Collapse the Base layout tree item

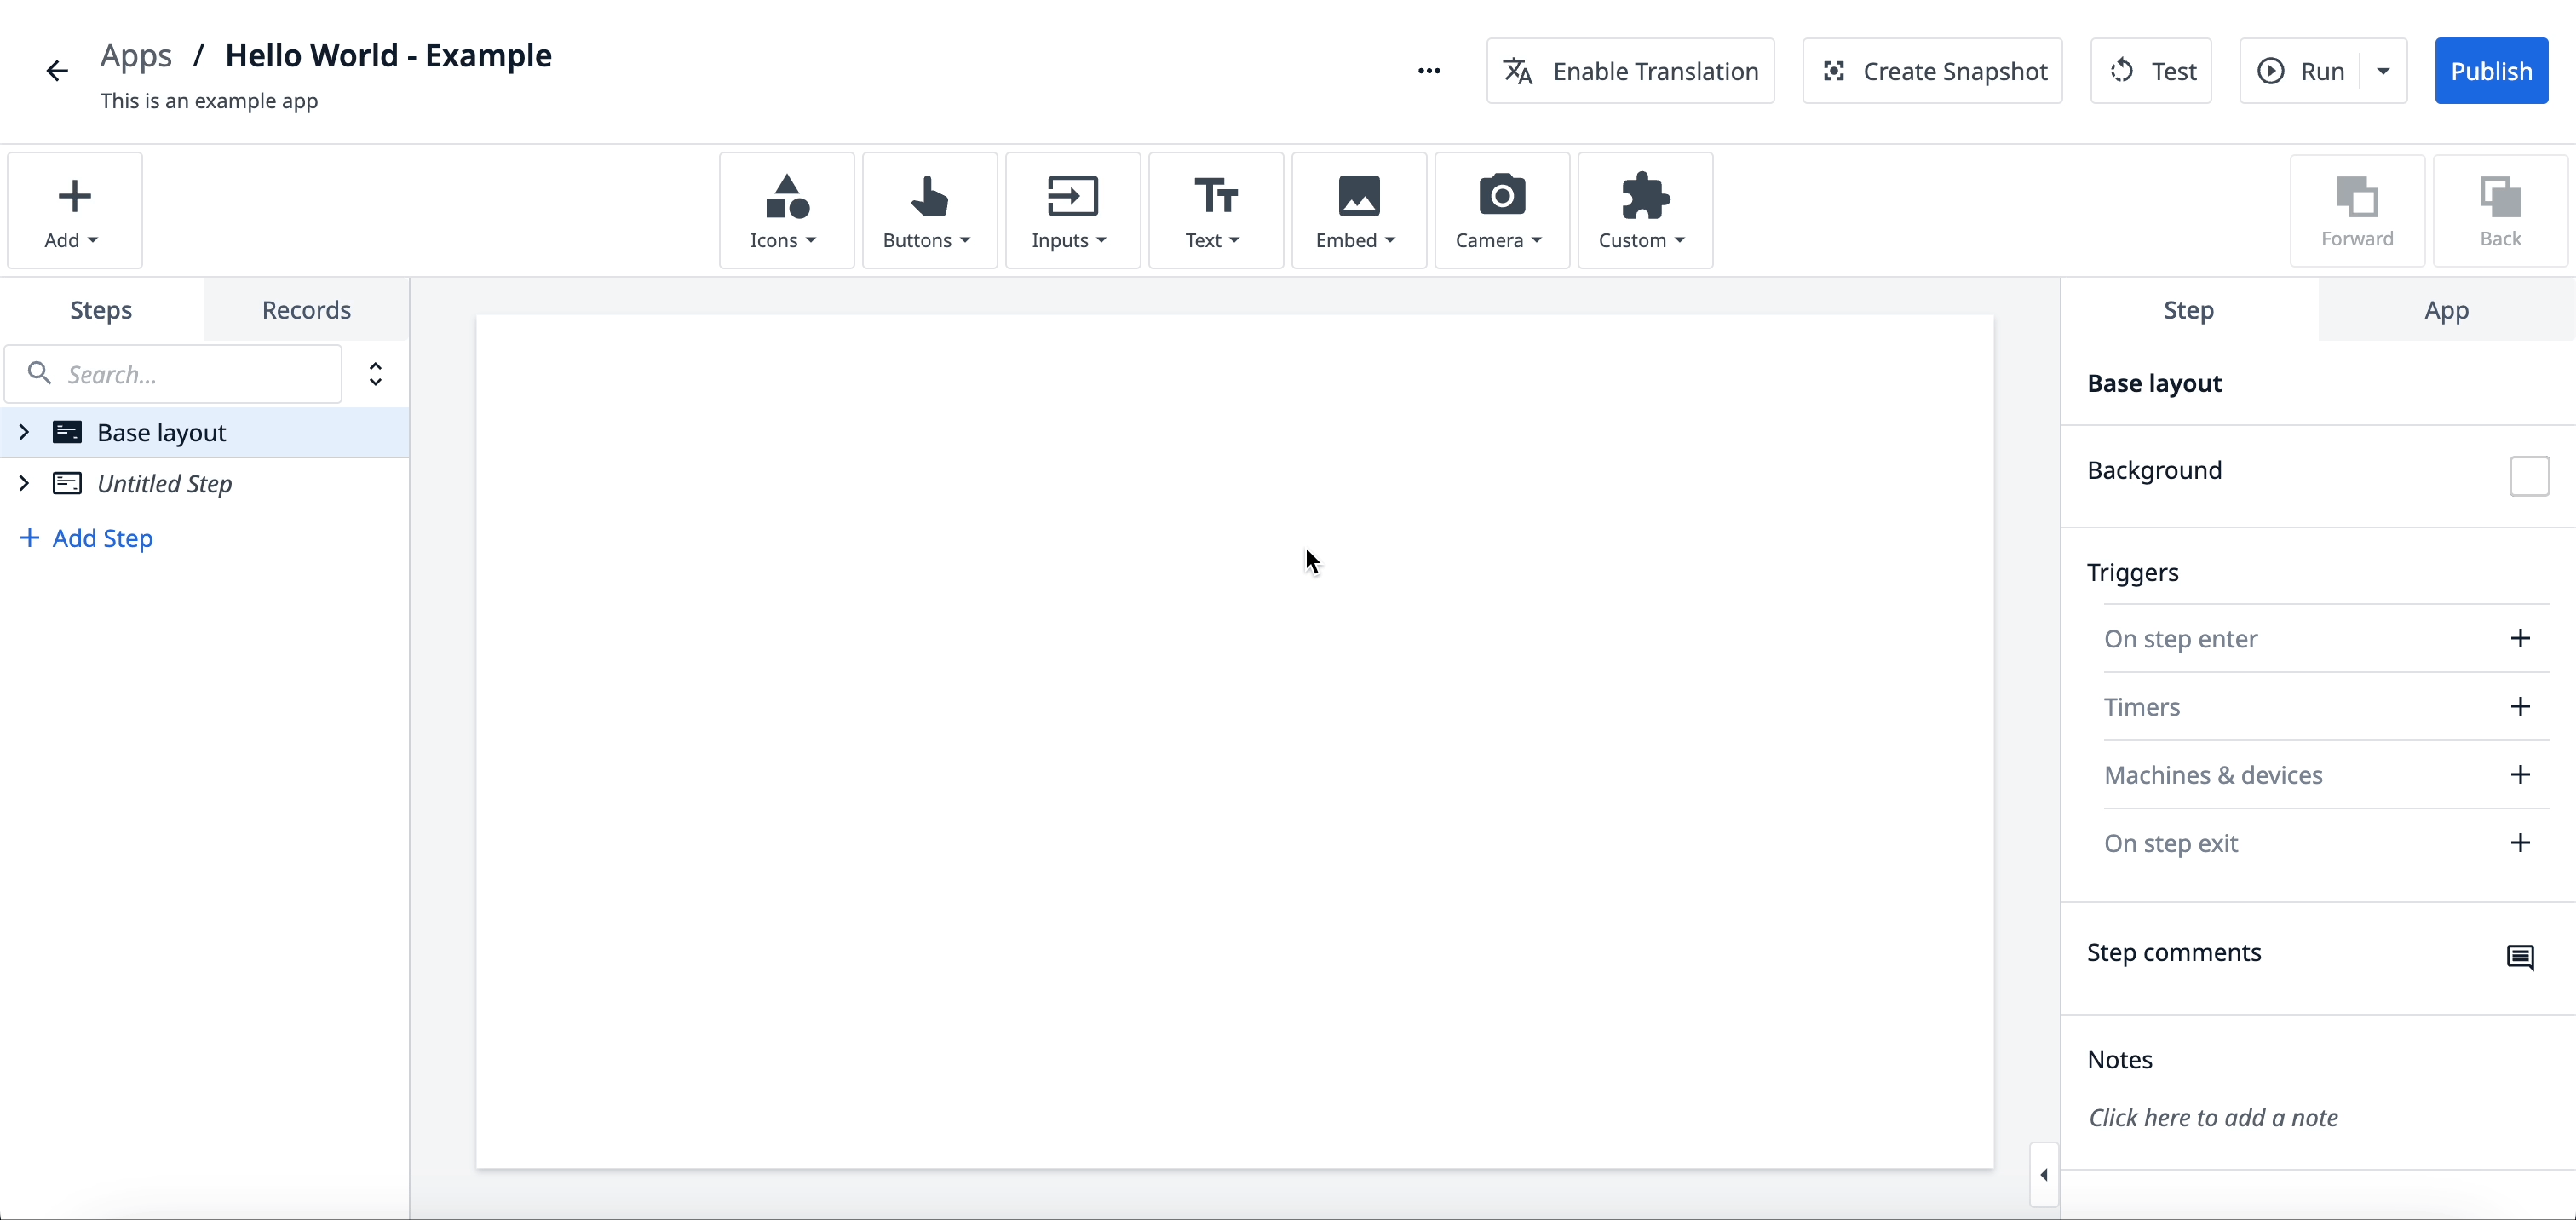[x=24, y=432]
